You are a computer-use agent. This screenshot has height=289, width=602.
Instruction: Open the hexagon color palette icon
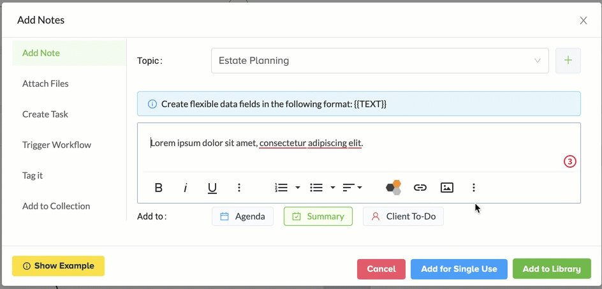click(x=393, y=188)
